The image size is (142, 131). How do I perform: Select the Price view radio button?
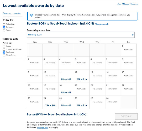pos(4,30)
